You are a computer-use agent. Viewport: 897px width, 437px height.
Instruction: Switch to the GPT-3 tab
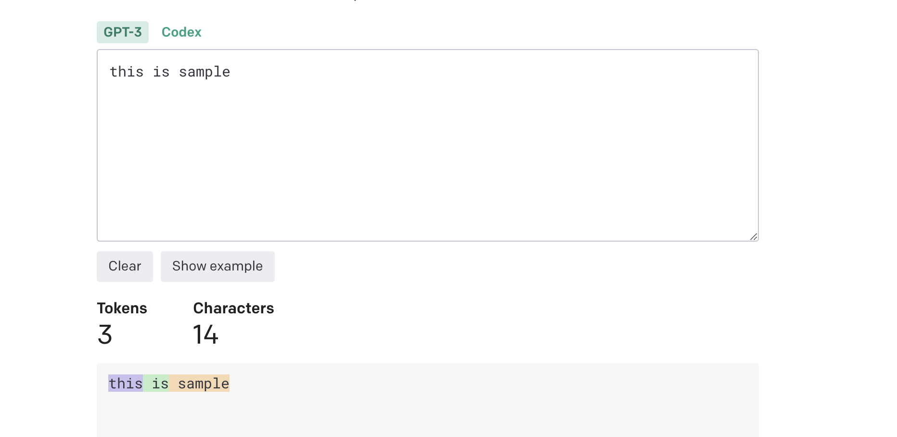pos(123,32)
